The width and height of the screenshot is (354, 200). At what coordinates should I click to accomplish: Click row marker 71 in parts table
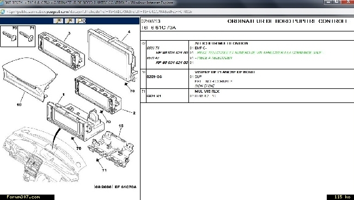[x=143, y=91]
